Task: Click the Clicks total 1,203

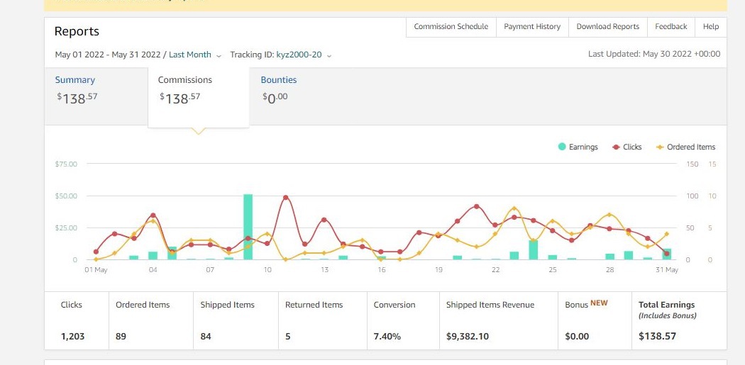Action: [72, 337]
